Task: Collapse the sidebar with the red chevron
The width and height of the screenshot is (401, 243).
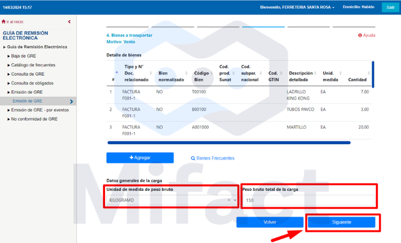Action: 69,22
